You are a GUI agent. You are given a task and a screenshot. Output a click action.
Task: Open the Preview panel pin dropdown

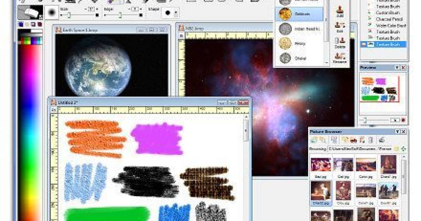397,67
